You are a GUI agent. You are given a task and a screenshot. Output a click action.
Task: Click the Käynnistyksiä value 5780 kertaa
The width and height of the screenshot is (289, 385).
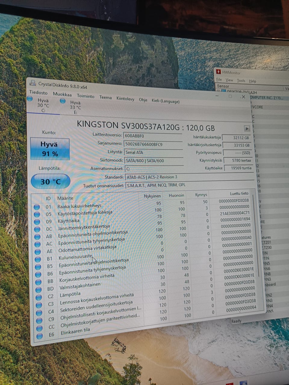238,161
